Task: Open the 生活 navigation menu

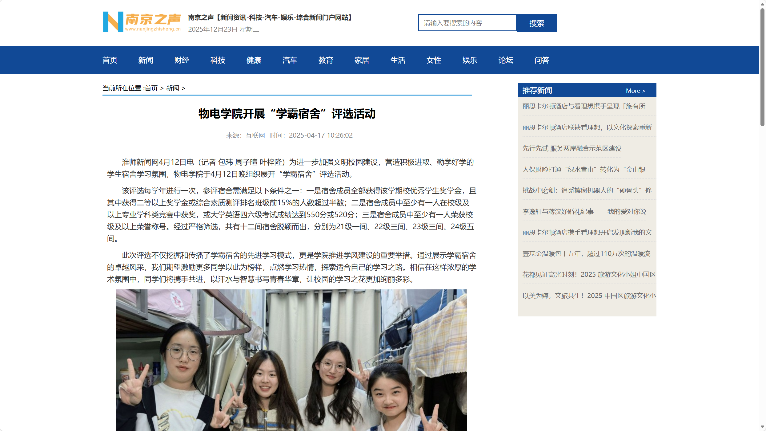Action: pyautogui.click(x=398, y=60)
